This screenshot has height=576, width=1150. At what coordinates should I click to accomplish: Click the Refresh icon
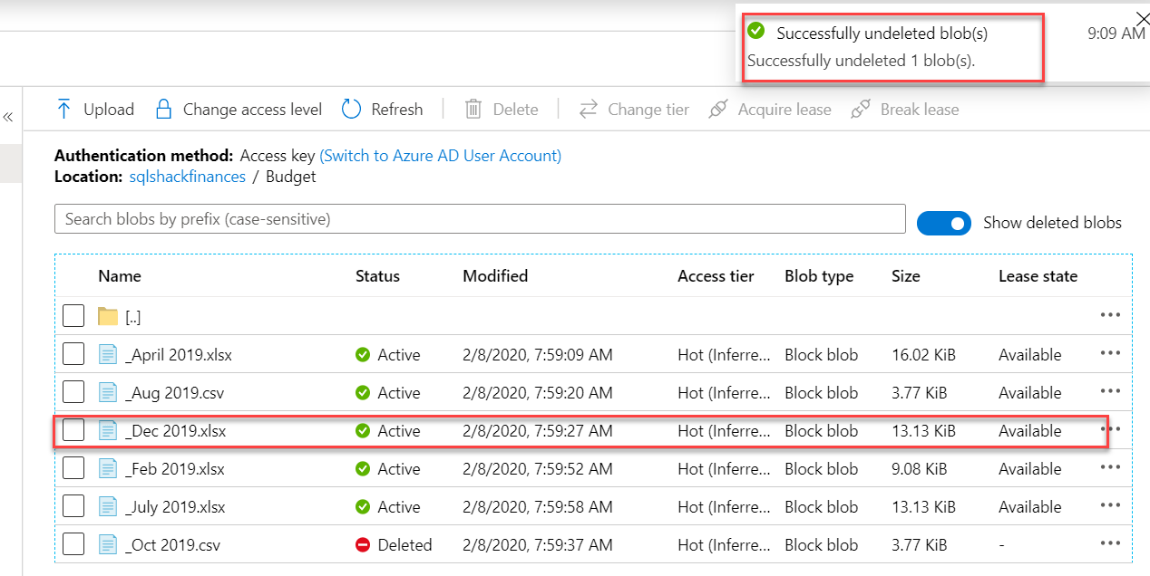[x=352, y=109]
